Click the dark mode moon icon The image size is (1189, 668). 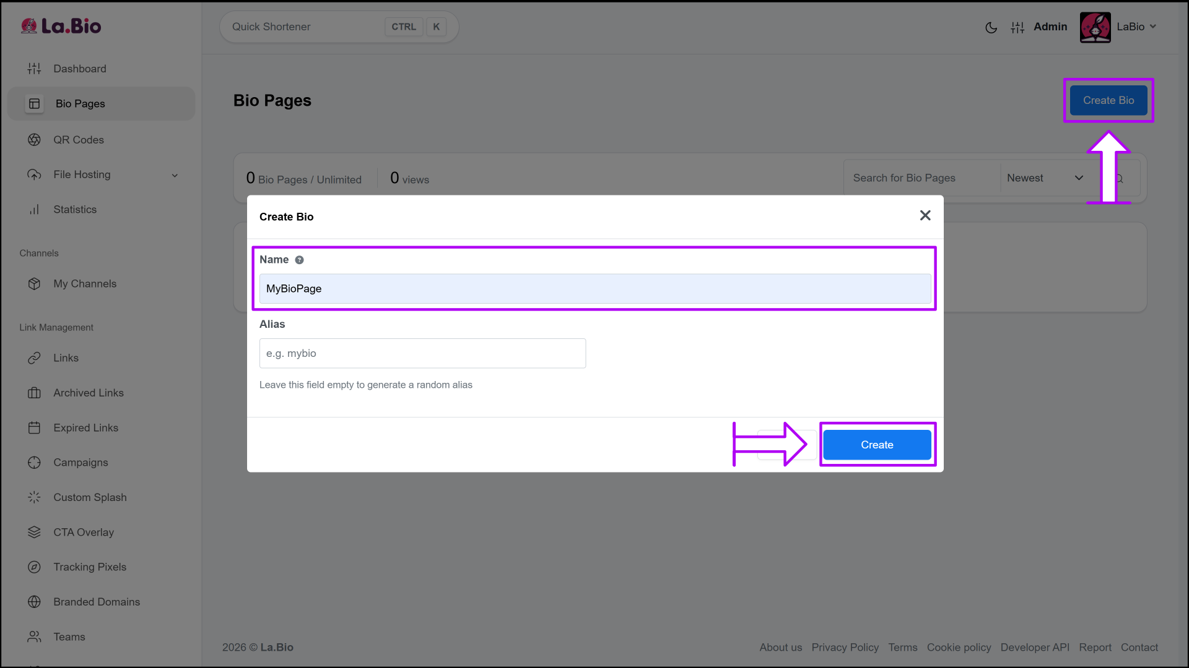[x=991, y=27]
